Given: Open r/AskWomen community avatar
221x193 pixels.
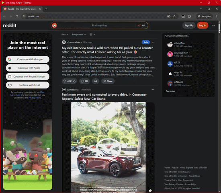Looking at the screenshot, I should tap(170, 54).
